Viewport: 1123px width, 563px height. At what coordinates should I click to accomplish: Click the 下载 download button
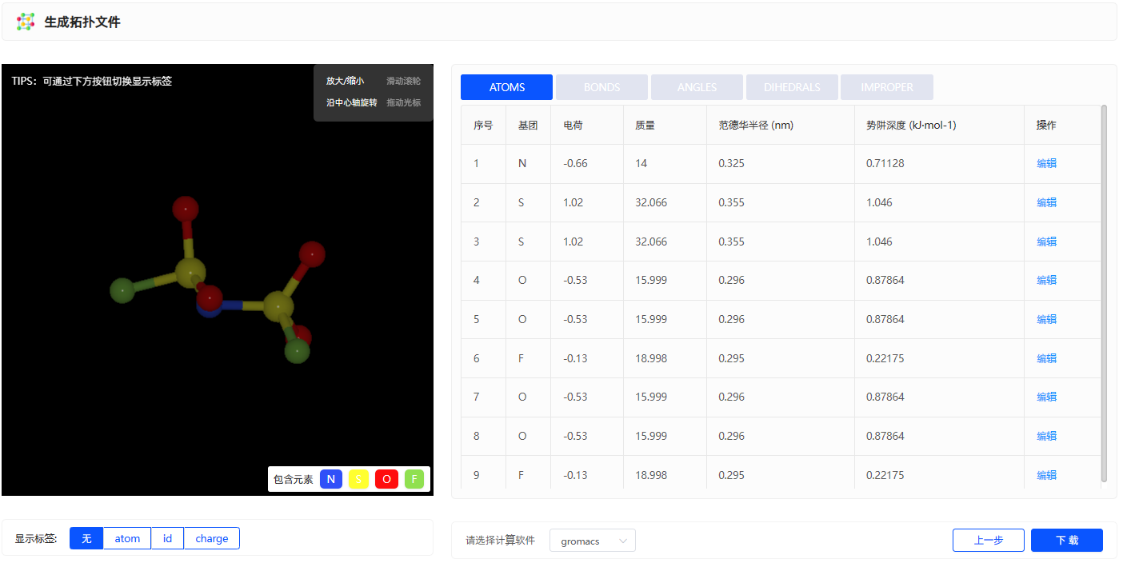[x=1067, y=540]
